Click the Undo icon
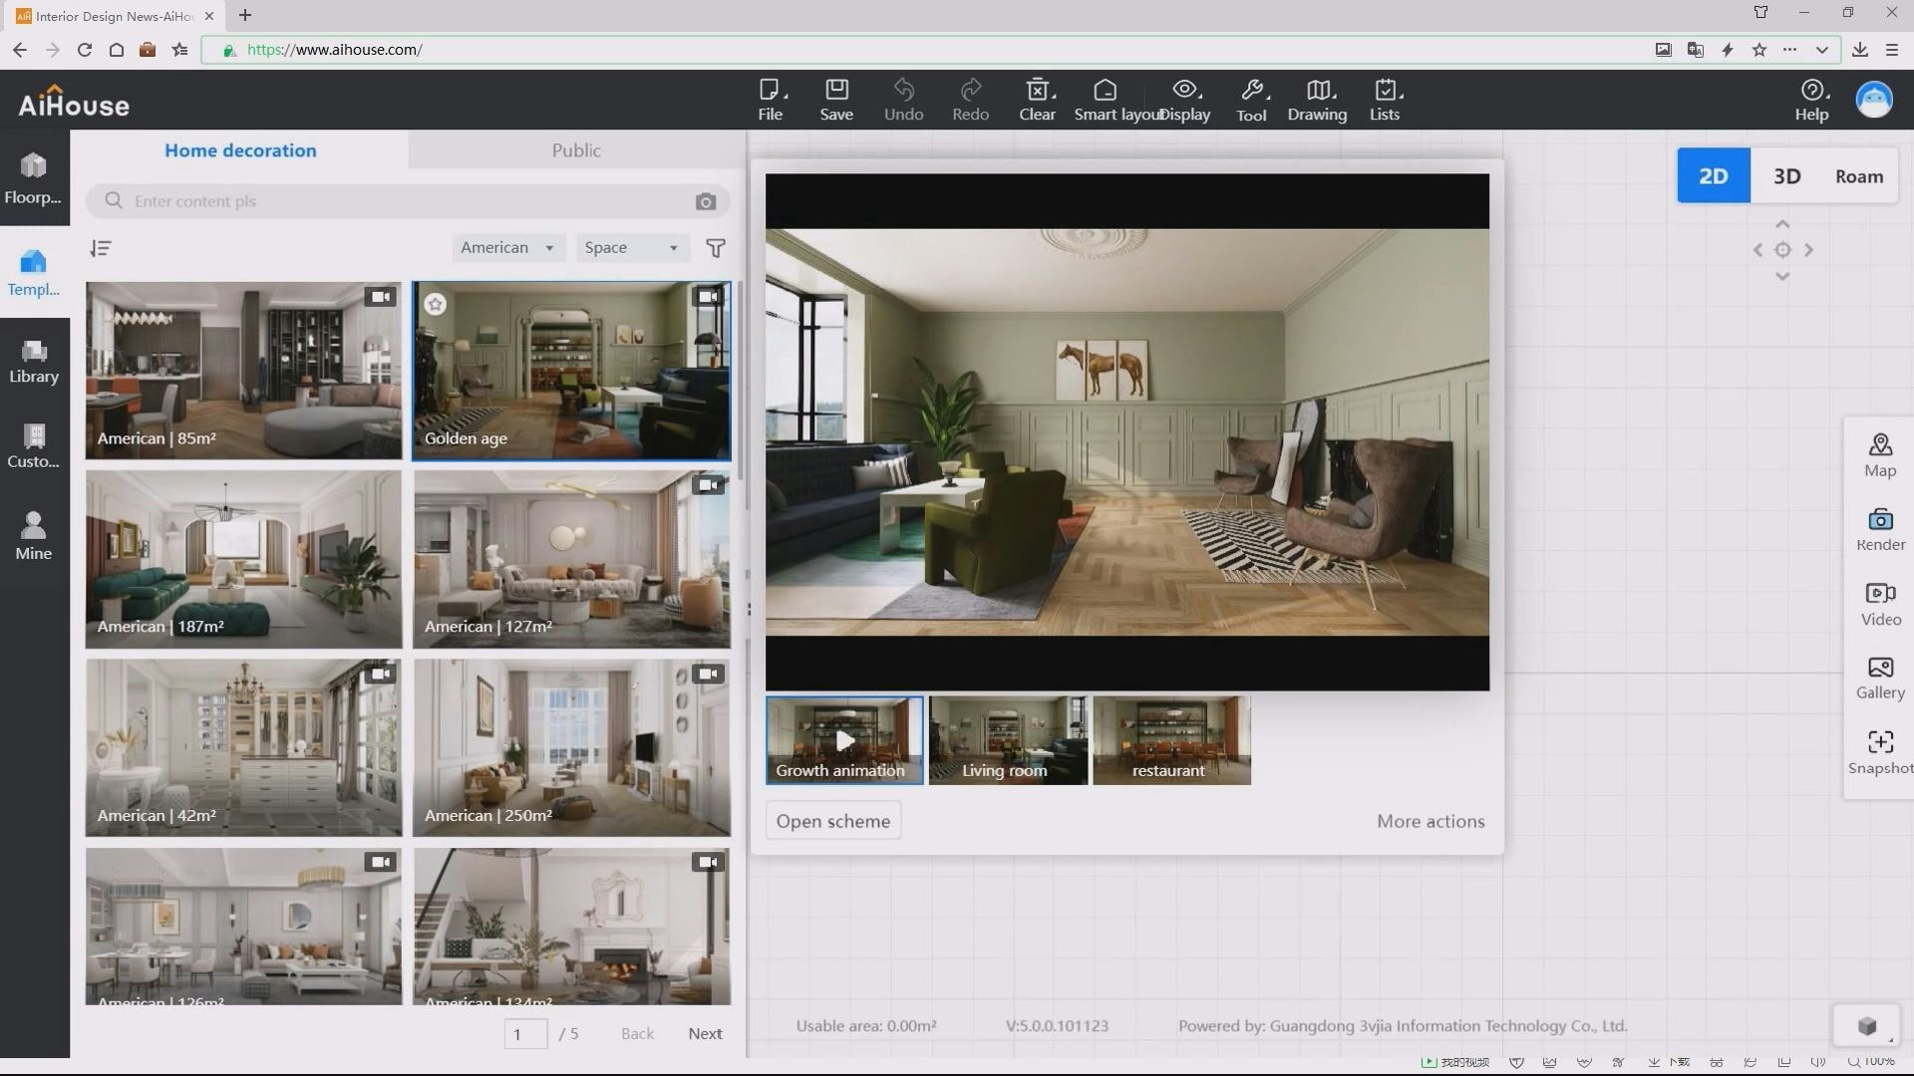This screenshot has width=1914, height=1076. pyautogui.click(x=903, y=99)
